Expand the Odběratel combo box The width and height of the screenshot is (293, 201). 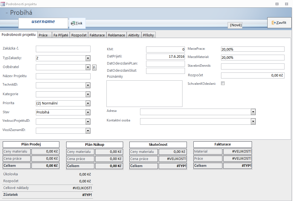click(x=88, y=67)
